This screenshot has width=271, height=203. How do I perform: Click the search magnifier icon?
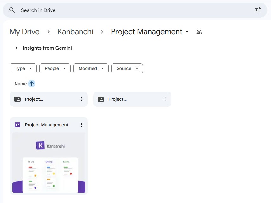11,10
